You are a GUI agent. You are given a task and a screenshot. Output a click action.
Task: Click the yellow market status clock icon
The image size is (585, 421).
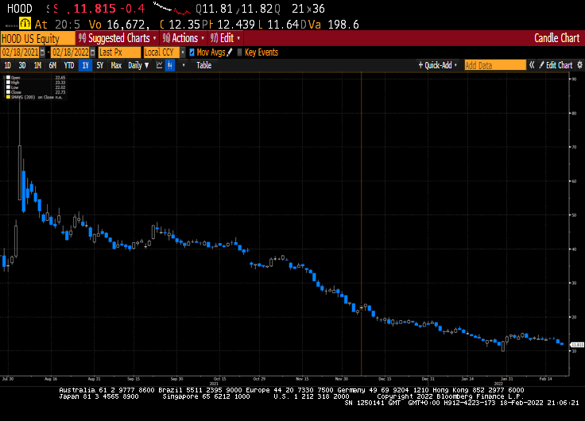coord(25,24)
